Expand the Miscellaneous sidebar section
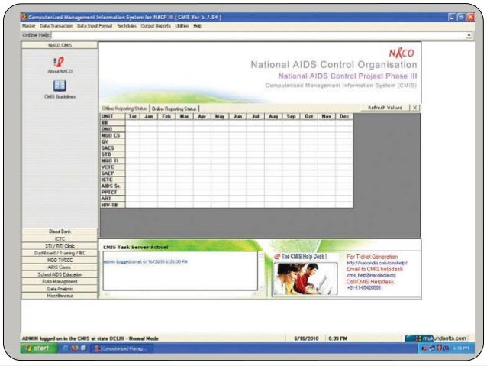The width and height of the screenshot is (487, 366). click(60, 296)
